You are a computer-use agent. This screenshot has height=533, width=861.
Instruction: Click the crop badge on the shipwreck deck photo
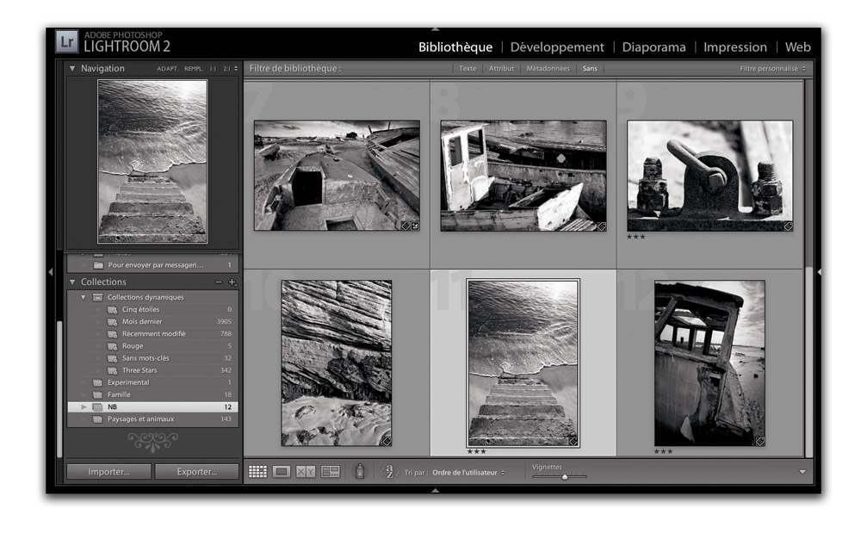tap(415, 226)
